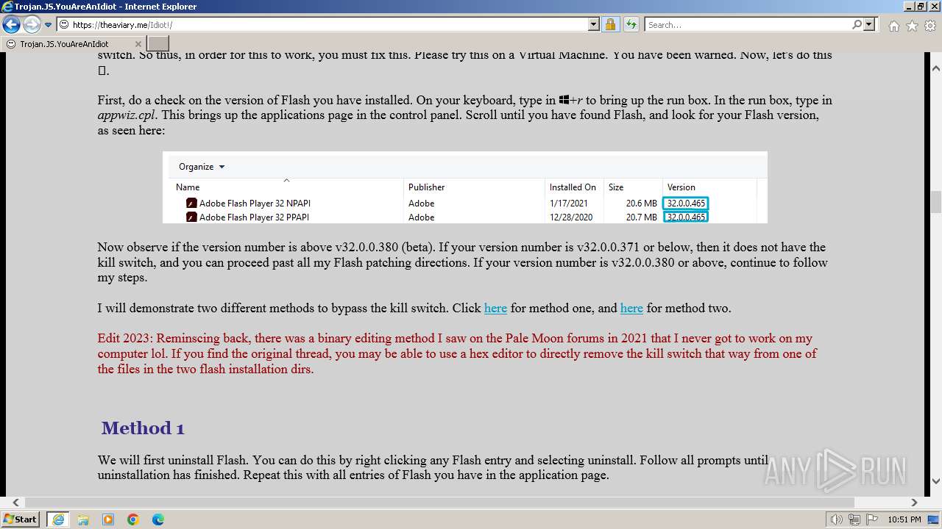Open the Windows Start menu
The width and height of the screenshot is (942, 529).
click(21, 519)
